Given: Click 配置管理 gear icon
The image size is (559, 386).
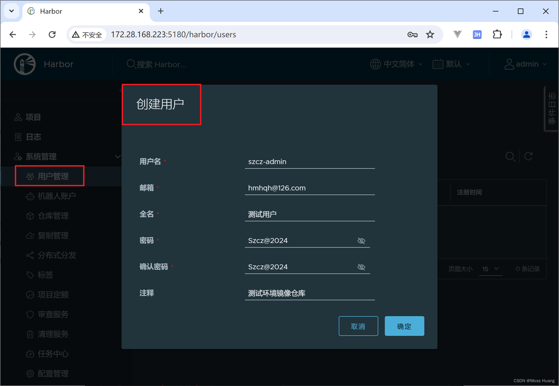Looking at the screenshot, I should click(30, 374).
